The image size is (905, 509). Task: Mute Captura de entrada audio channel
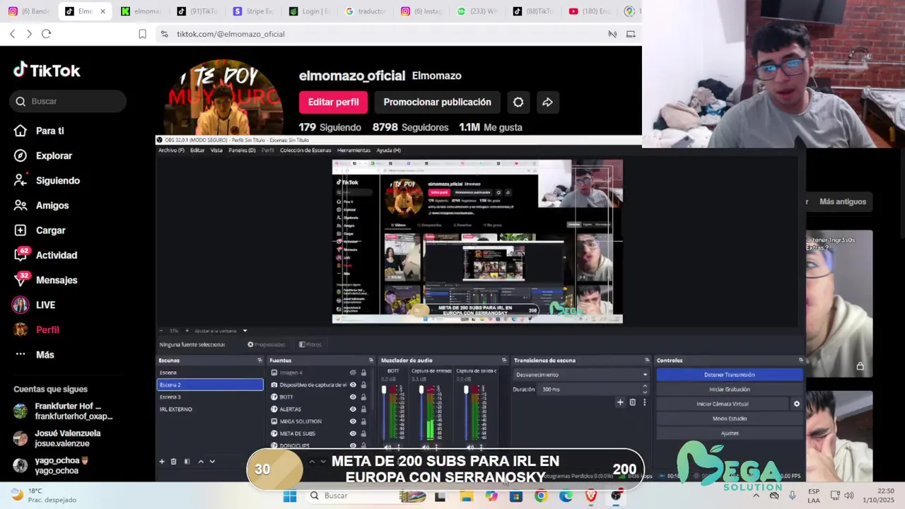(425, 447)
